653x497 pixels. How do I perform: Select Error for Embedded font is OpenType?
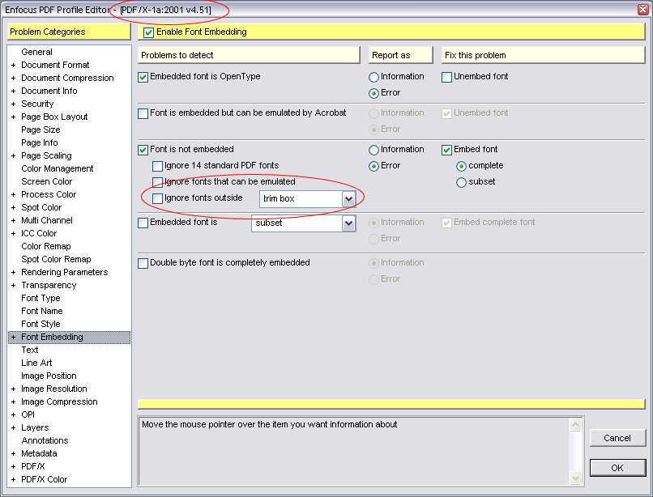(373, 93)
